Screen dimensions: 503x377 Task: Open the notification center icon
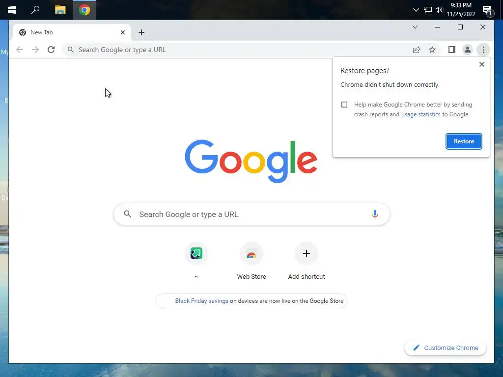(x=488, y=11)
